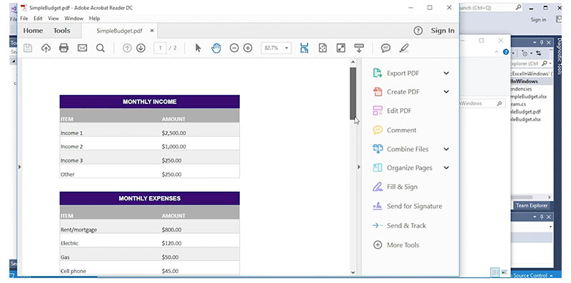Image resolution: width=571 pixels, height=283 pixels.
Task: Click the Rent/mortgage row label
Action: click(x=79, y=230)
